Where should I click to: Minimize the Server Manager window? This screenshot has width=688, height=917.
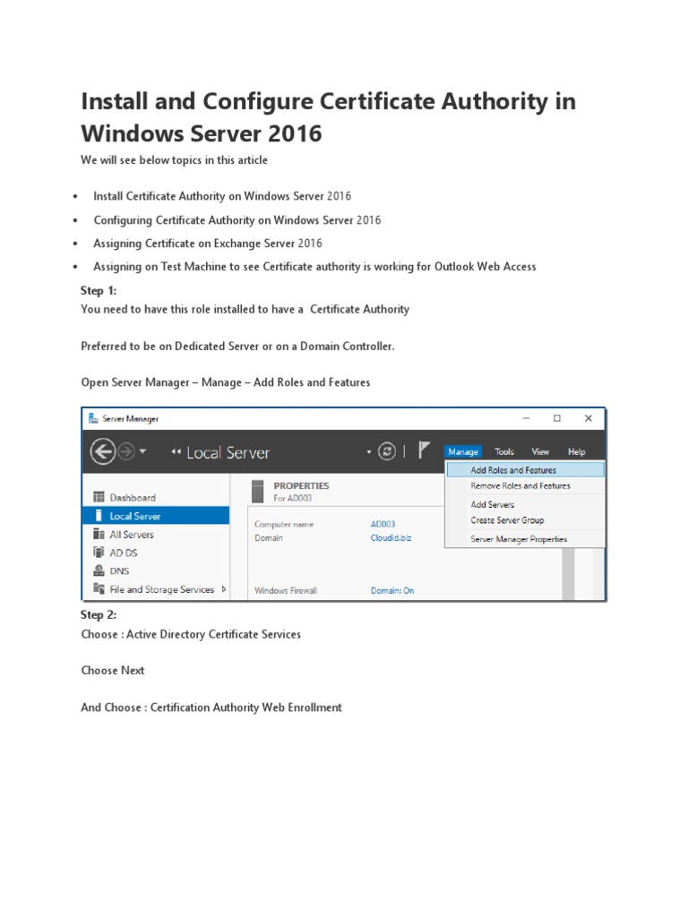526,418
